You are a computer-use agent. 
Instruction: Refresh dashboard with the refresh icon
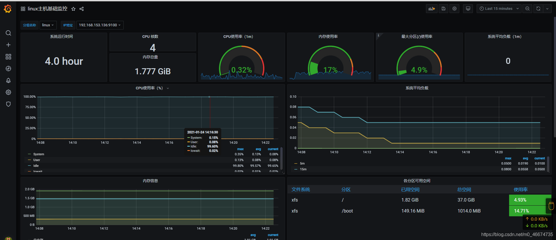(x=538, y=9)
